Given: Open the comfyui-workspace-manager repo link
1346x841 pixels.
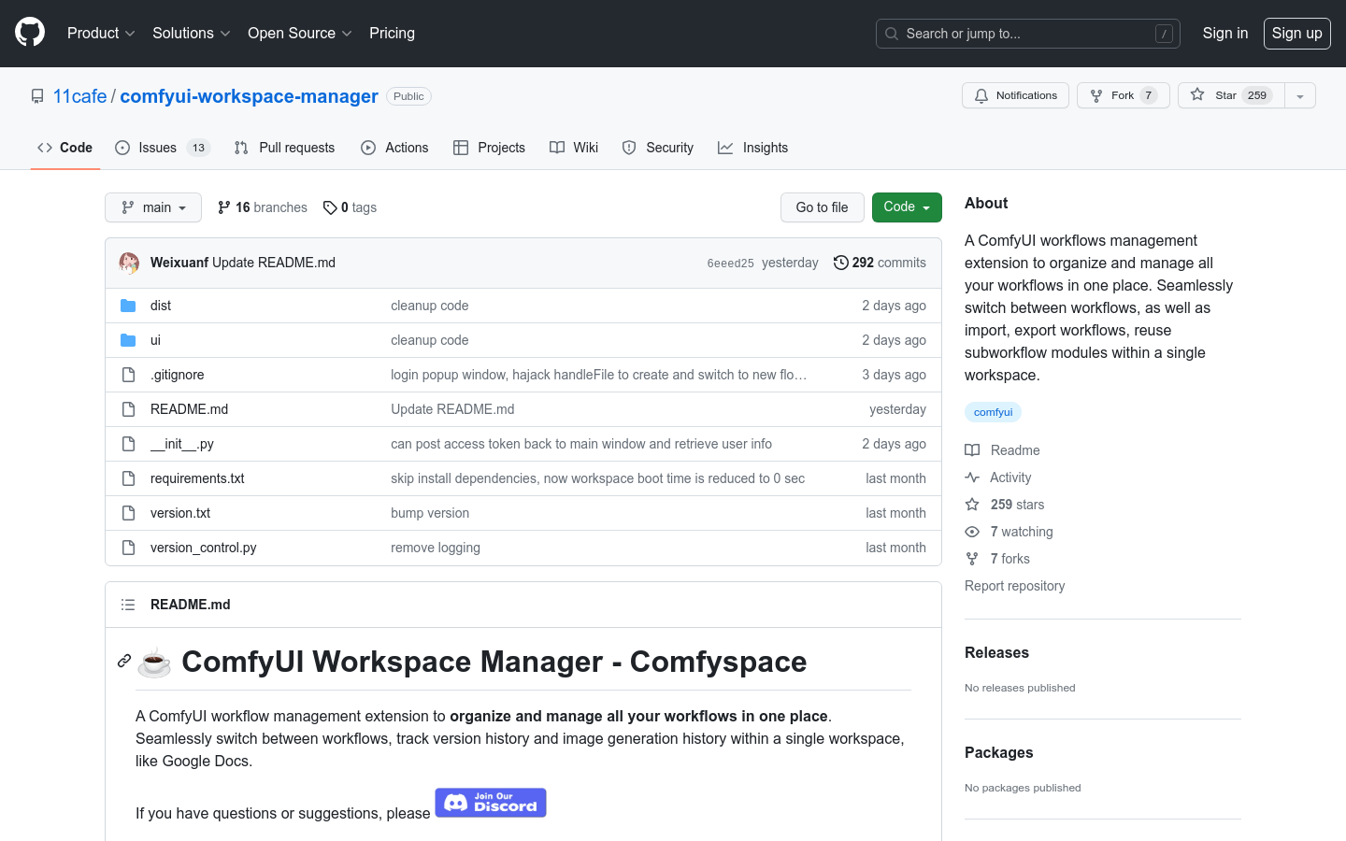Looking at the screenshot, I should tap(249, 96).
